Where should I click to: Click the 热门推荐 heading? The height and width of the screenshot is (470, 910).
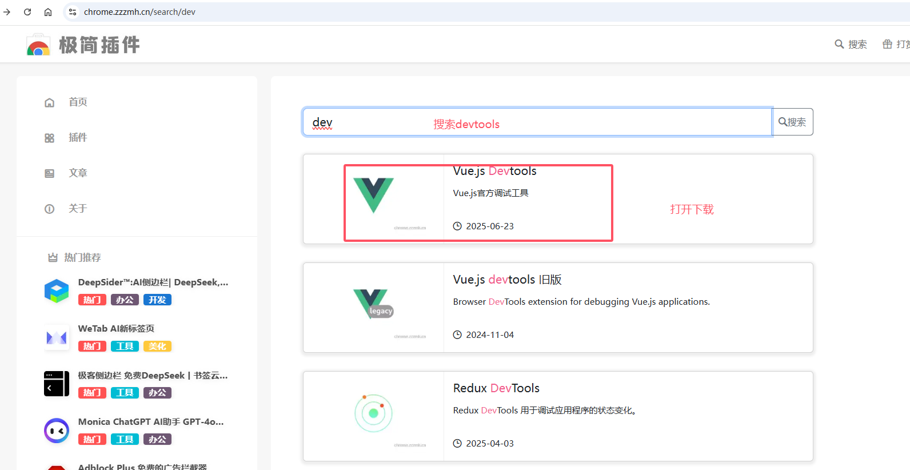82,258
